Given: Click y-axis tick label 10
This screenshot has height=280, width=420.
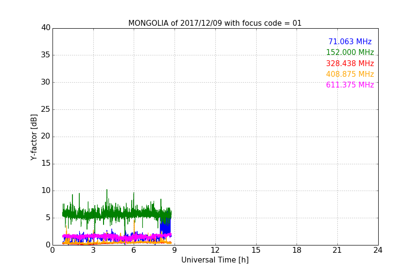Looking at the screenshot, I should pyautogui.click(x=46, y=191).
